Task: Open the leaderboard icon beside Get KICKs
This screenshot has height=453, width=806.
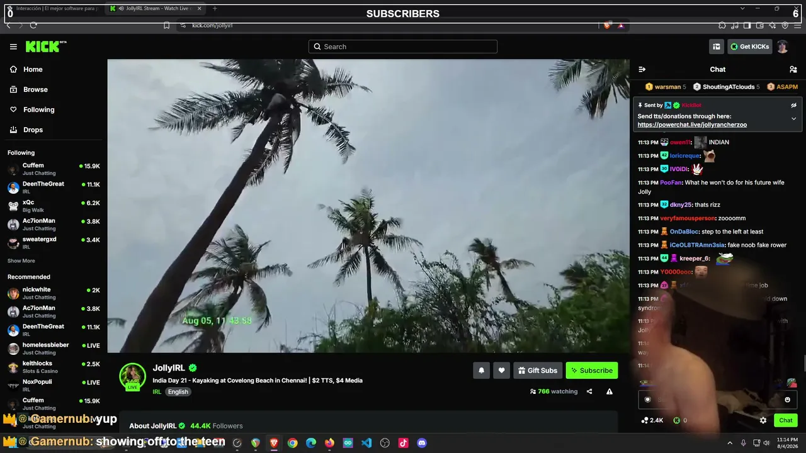Action: (717, 47)
